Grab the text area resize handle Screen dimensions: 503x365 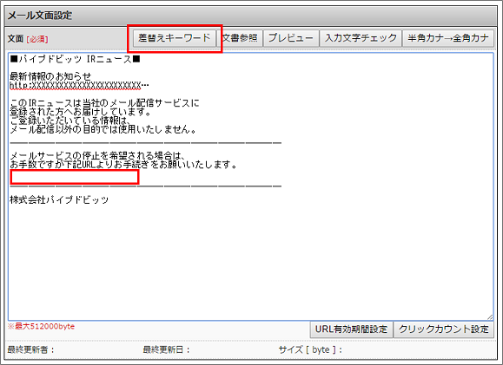pyautogui.click(x=490, y=316)
